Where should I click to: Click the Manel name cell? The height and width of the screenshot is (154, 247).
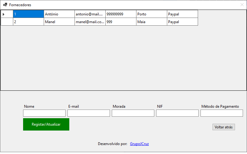59,22
